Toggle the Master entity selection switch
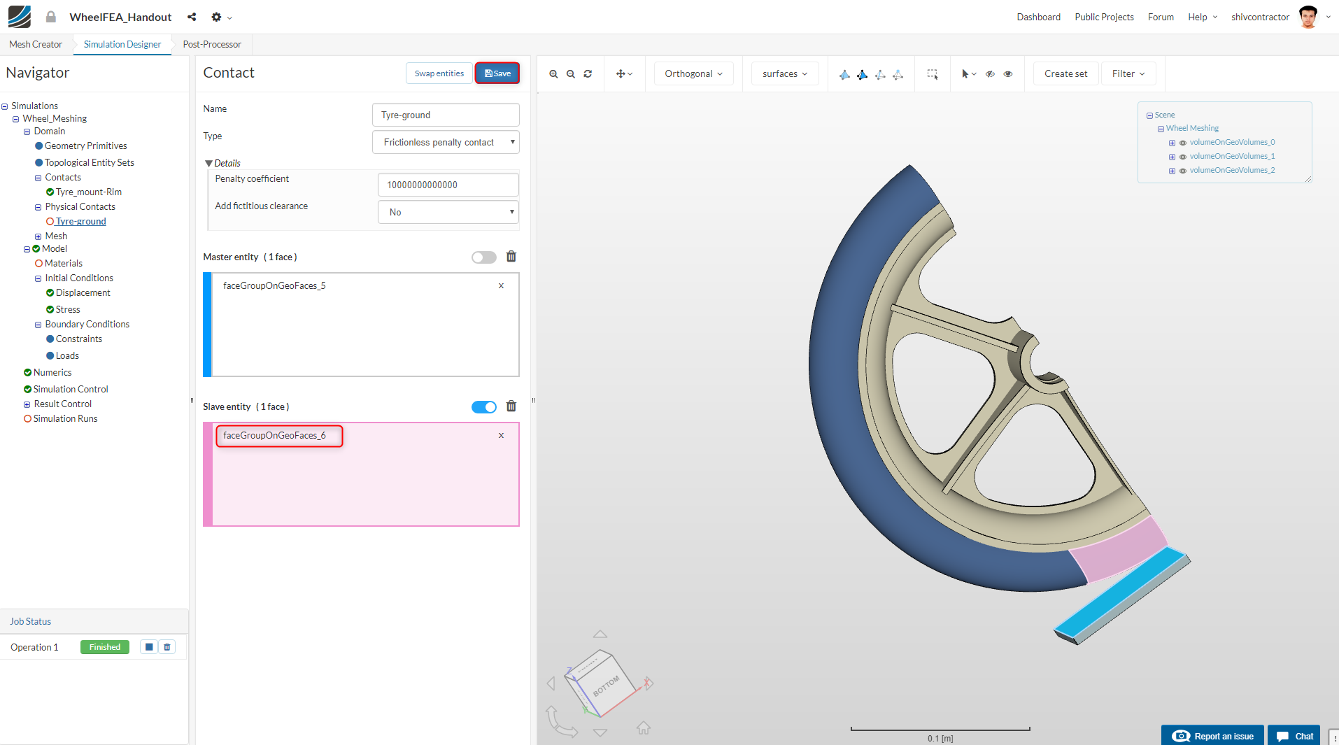Screen dimensions: 1339x745 point(483,257)
